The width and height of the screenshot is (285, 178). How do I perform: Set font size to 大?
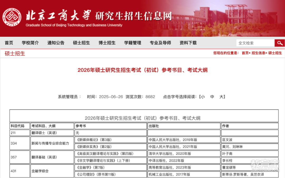coord(221,97)
